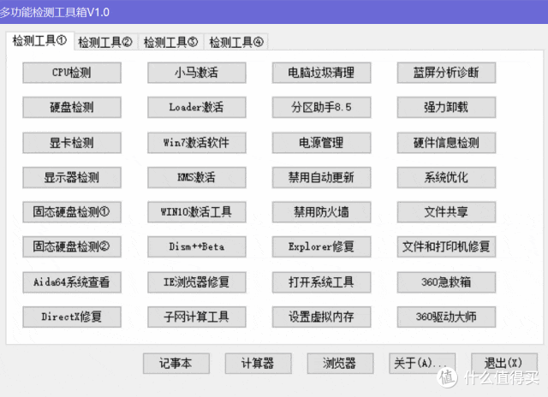Start 显示器检测
The height and width of the screenshot is (397, 548).
(72, 177)
